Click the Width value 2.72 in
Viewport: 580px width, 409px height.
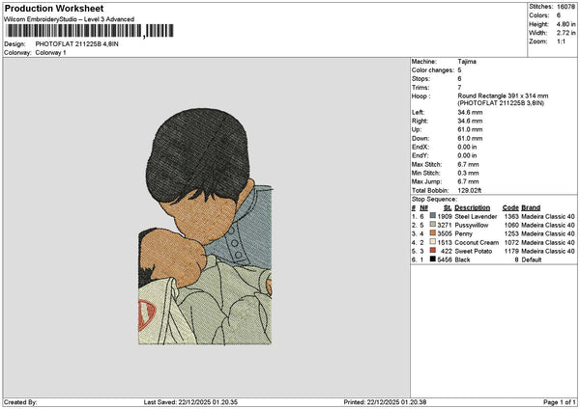565,33
